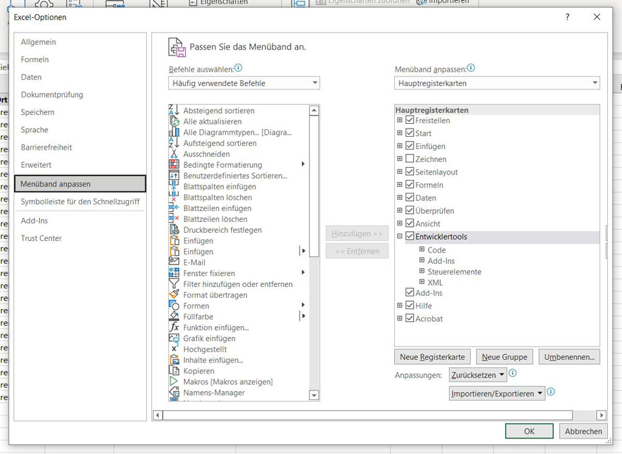
Task: Select the Aufsteigend sortieren command icon
Action: click(174, 143)
